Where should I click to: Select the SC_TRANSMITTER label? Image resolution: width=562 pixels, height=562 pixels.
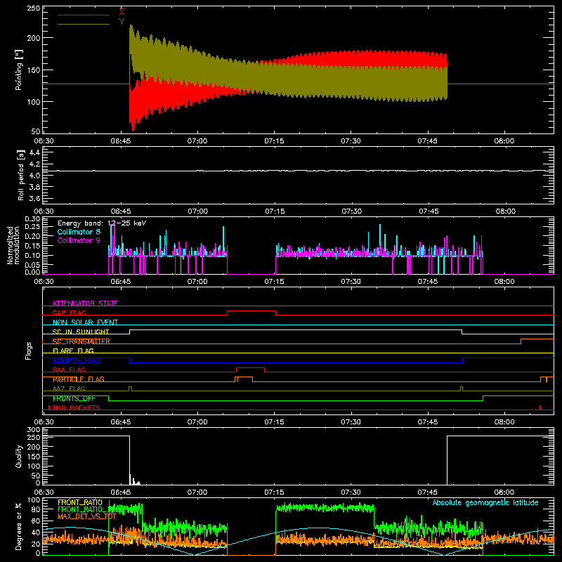click(x=81, y=341)
